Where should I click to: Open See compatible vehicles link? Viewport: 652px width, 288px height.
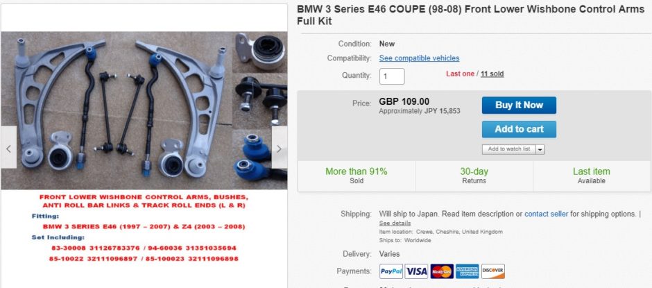[x=419, y=58]
